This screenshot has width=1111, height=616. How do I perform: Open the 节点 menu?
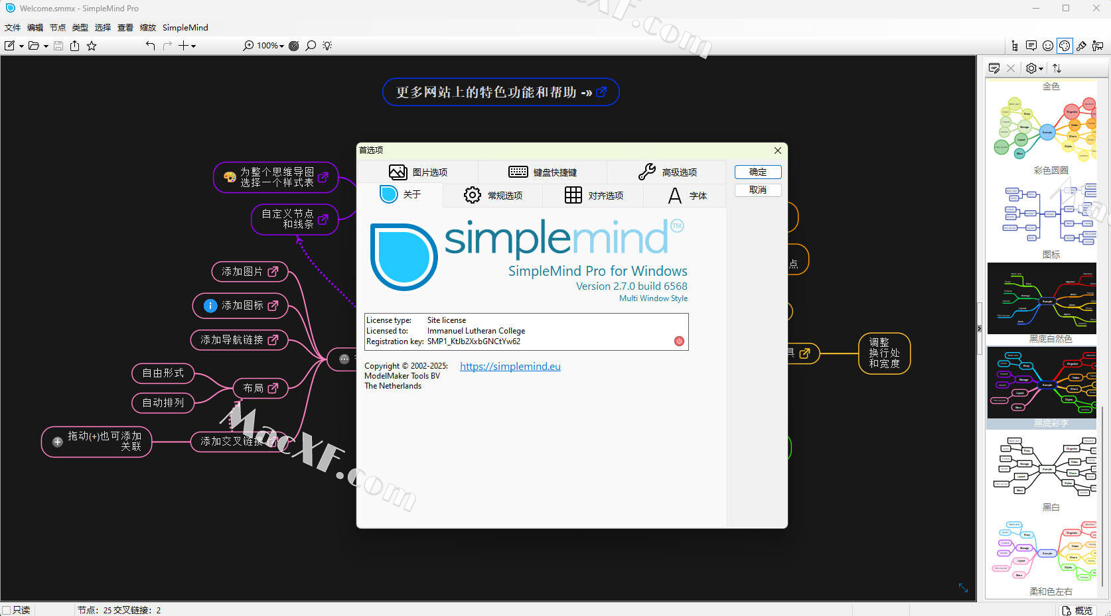(58, 27)
